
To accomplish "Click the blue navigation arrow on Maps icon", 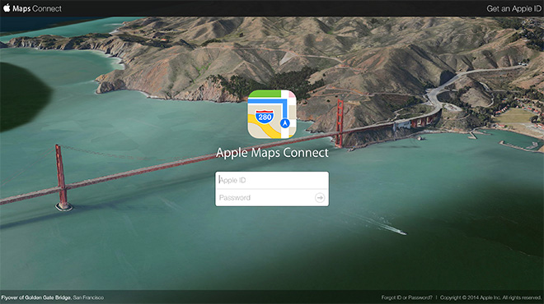I will 285,123.
